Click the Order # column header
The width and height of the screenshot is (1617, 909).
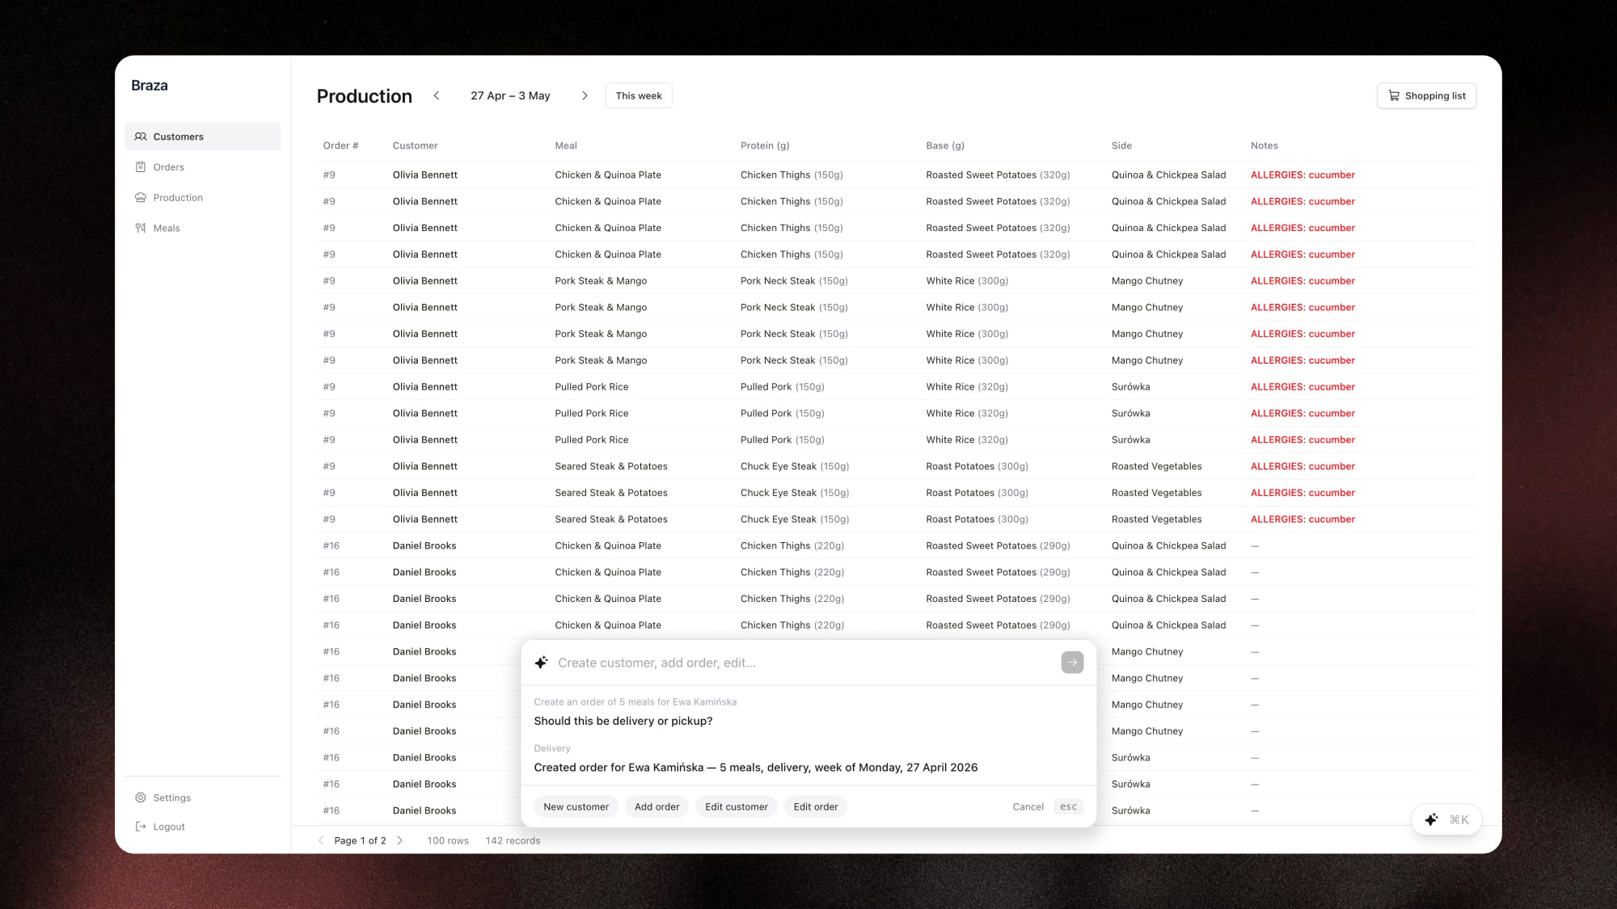340,145
